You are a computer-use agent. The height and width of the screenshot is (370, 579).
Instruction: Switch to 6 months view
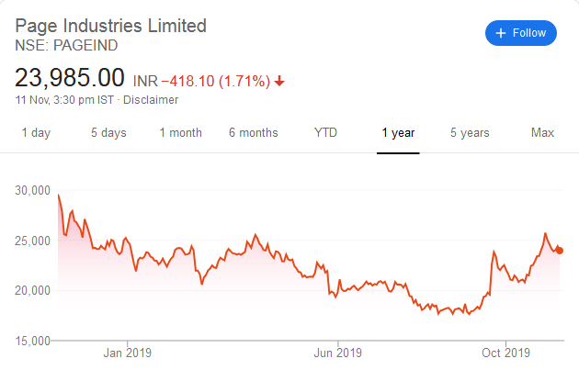(253, 133)
